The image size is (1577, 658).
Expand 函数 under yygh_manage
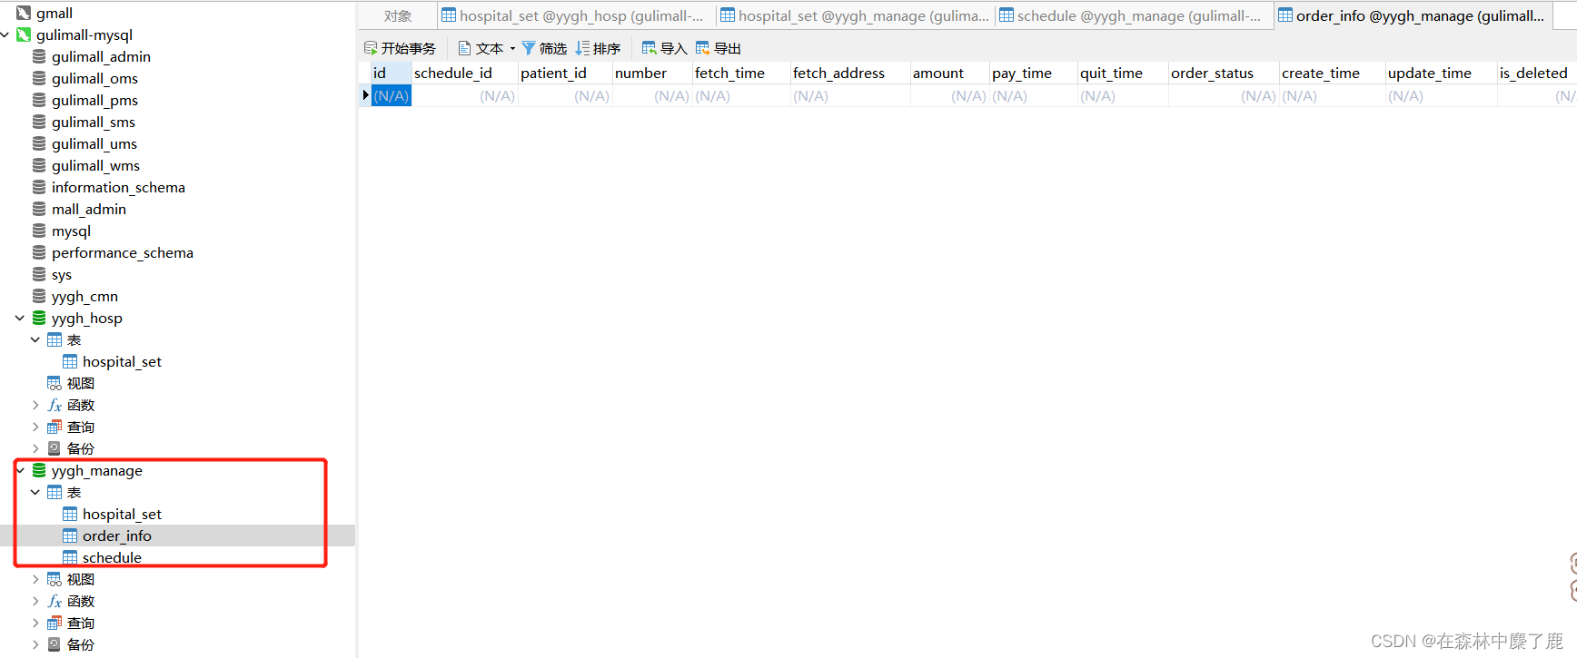pos(35,601)
